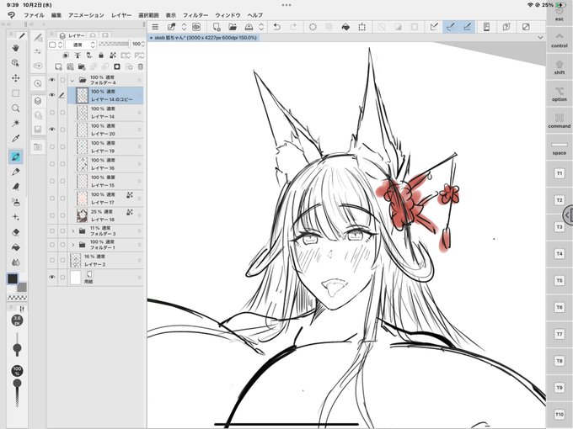Click the Fill icon in command bar
This screenshot has width=573, height=429.
click(x=345, y=27)
